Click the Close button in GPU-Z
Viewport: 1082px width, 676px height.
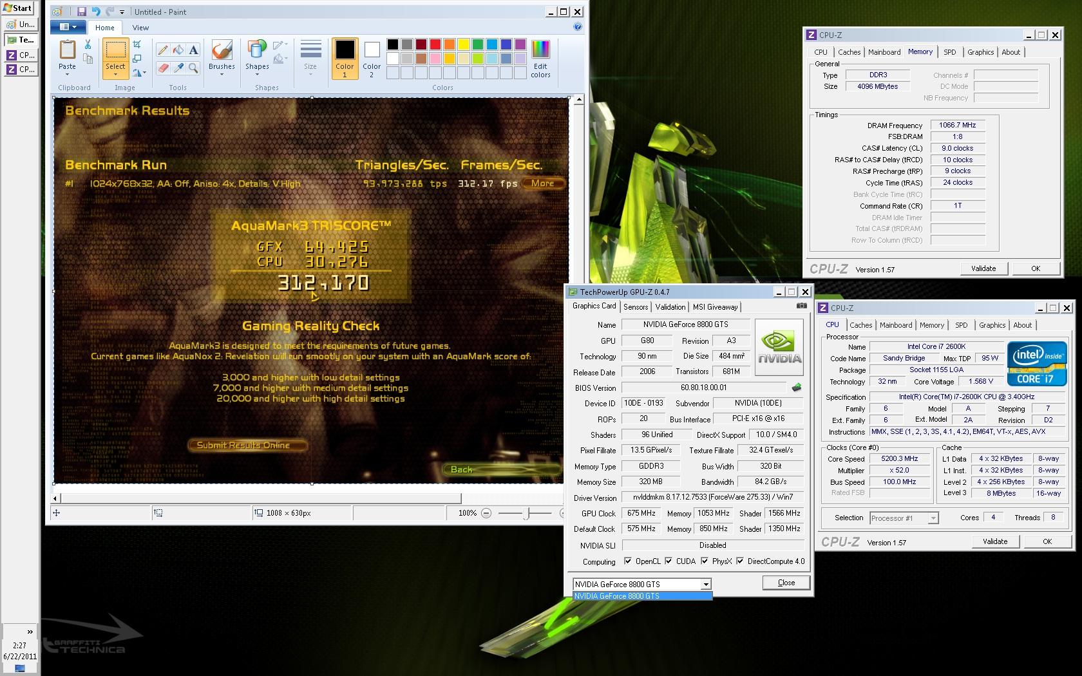[x=786, y=583]
